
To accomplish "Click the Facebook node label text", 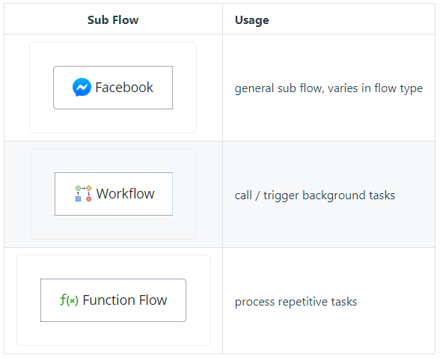I will pos(124,88).
